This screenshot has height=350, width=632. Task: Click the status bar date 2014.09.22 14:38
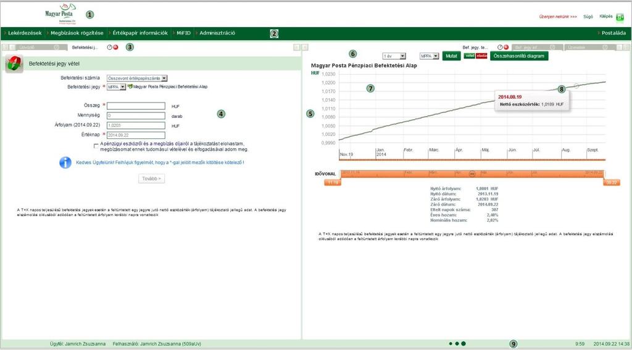[x=612, y=344]
